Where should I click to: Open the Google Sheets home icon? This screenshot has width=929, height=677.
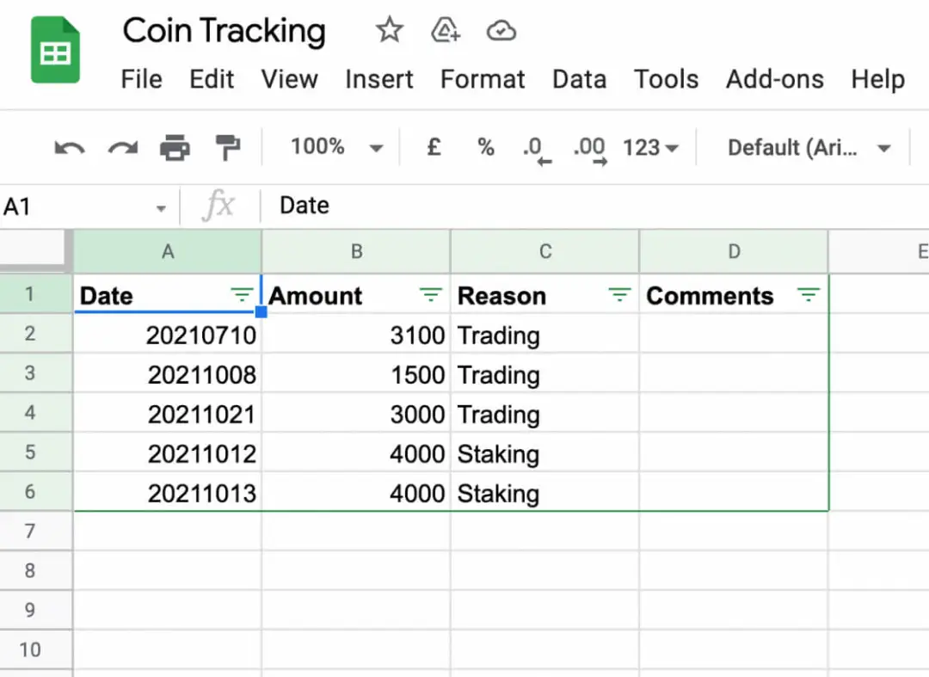55,53
